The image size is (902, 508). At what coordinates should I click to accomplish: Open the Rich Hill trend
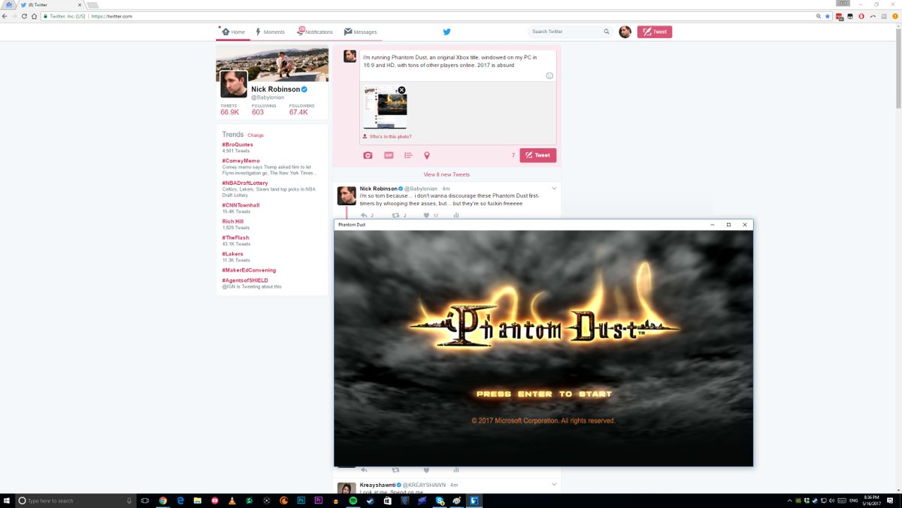click(233, 222)
